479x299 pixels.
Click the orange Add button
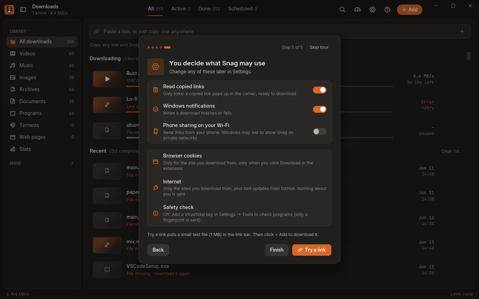410,10
